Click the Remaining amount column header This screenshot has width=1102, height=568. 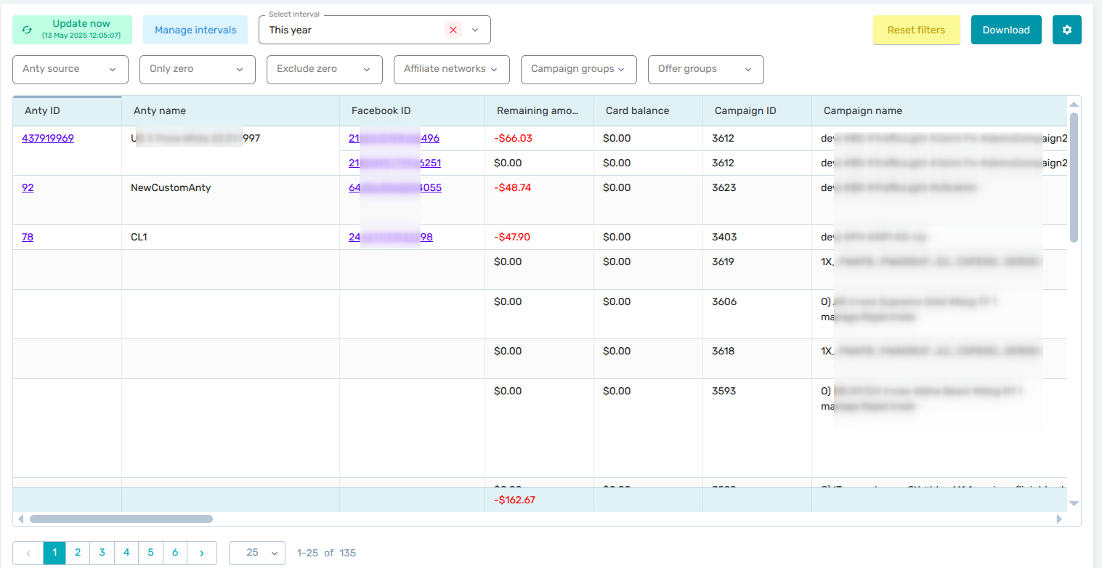coord(539,111)
